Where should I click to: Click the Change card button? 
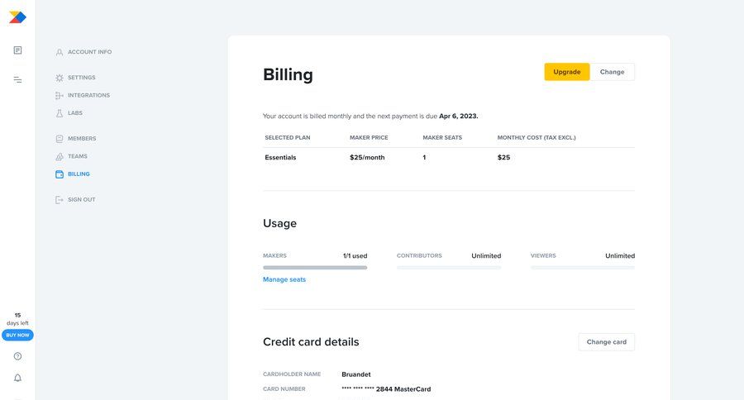(x=607, y=341)
